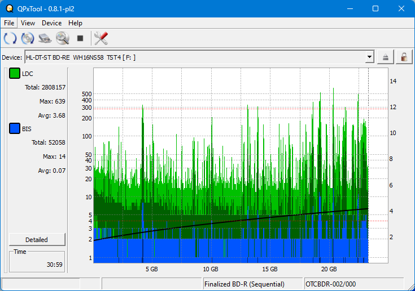
Task: Open the File menu
Action: [x=9, y=23]
